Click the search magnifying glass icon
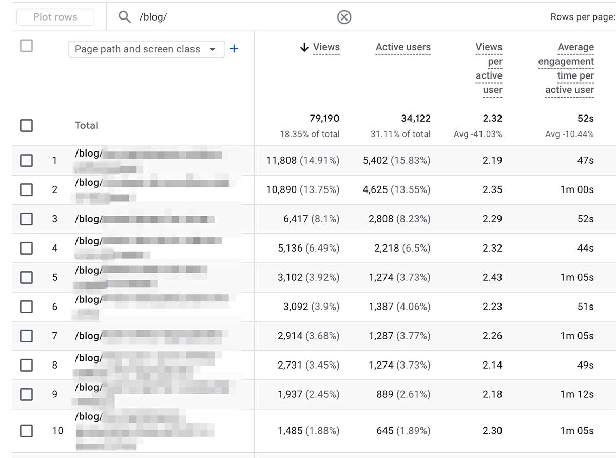Viewport: 616px width, 458px height. (124, 17)
